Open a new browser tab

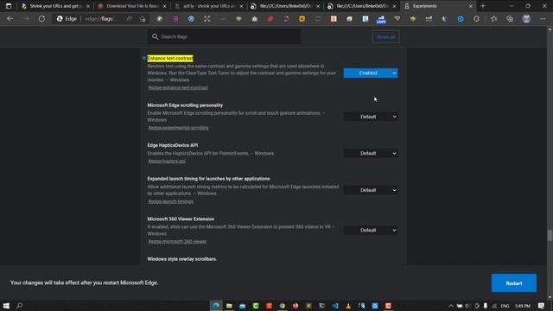(x=483, y=6)
